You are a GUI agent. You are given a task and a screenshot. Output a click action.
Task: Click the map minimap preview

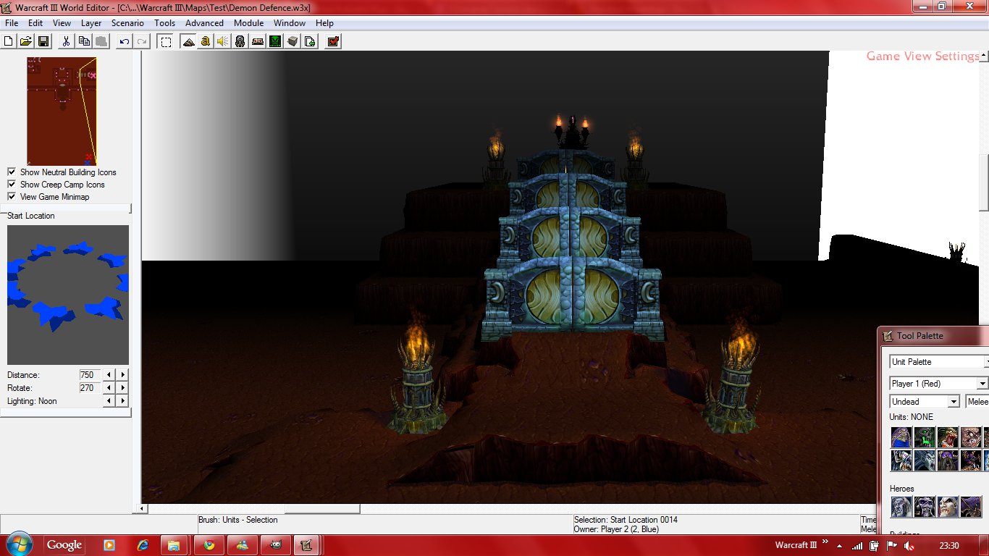click(62, 111)
